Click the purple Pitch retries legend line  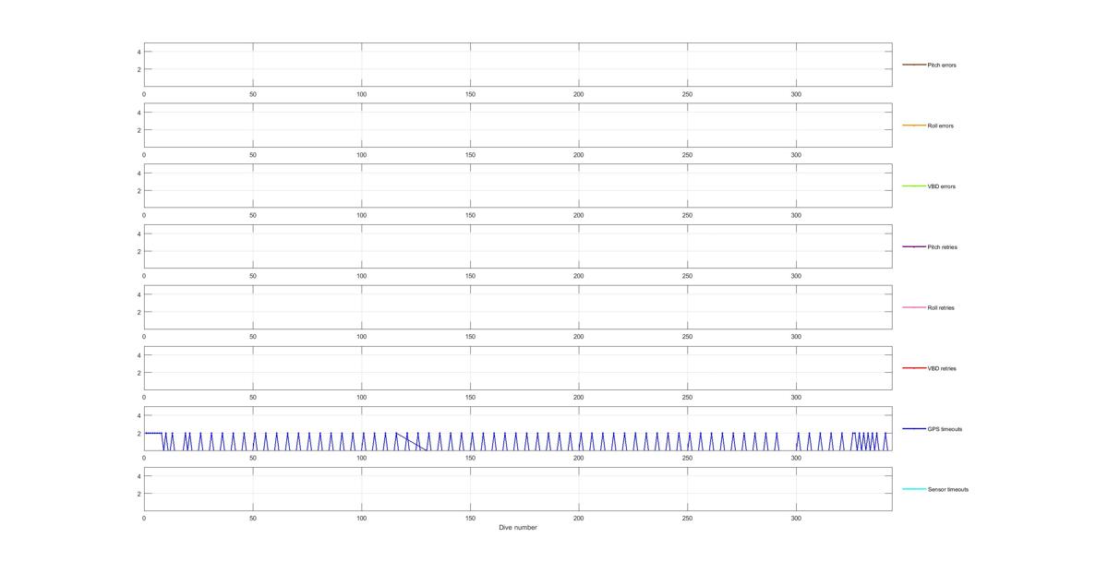pyautogui.click(x=913, y=246)
